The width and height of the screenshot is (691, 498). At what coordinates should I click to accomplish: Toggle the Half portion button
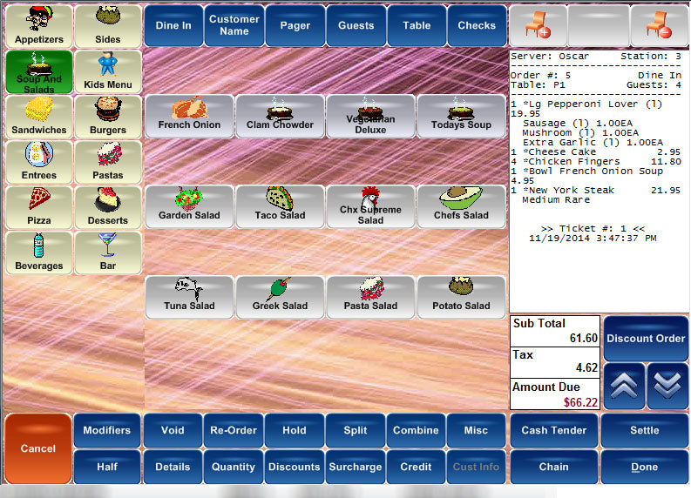coord(107,467)
